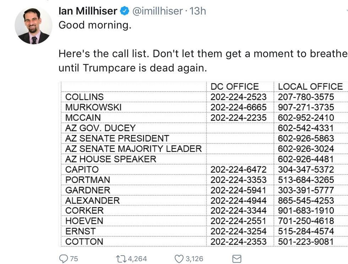Click the 3,126 likes count
This screenshot has width=348, height=264.
click(195, 259)
